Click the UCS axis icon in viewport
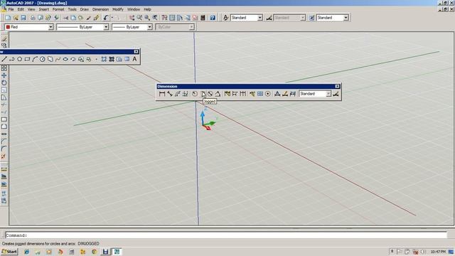 [x=208, y=120]
